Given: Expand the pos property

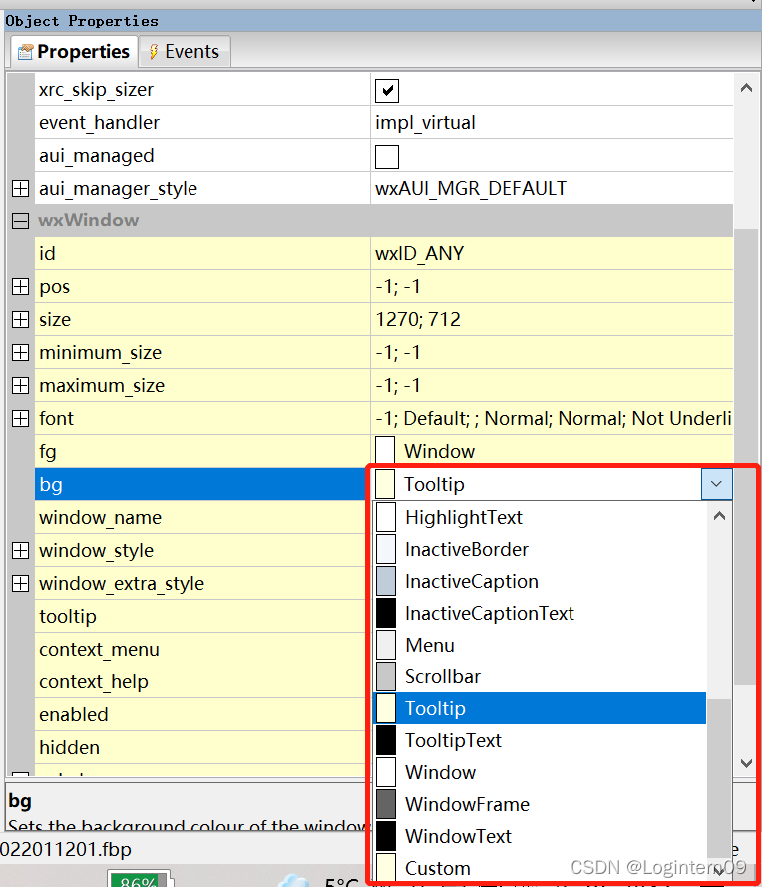Looking at the screenshot, I should (20, 286).
